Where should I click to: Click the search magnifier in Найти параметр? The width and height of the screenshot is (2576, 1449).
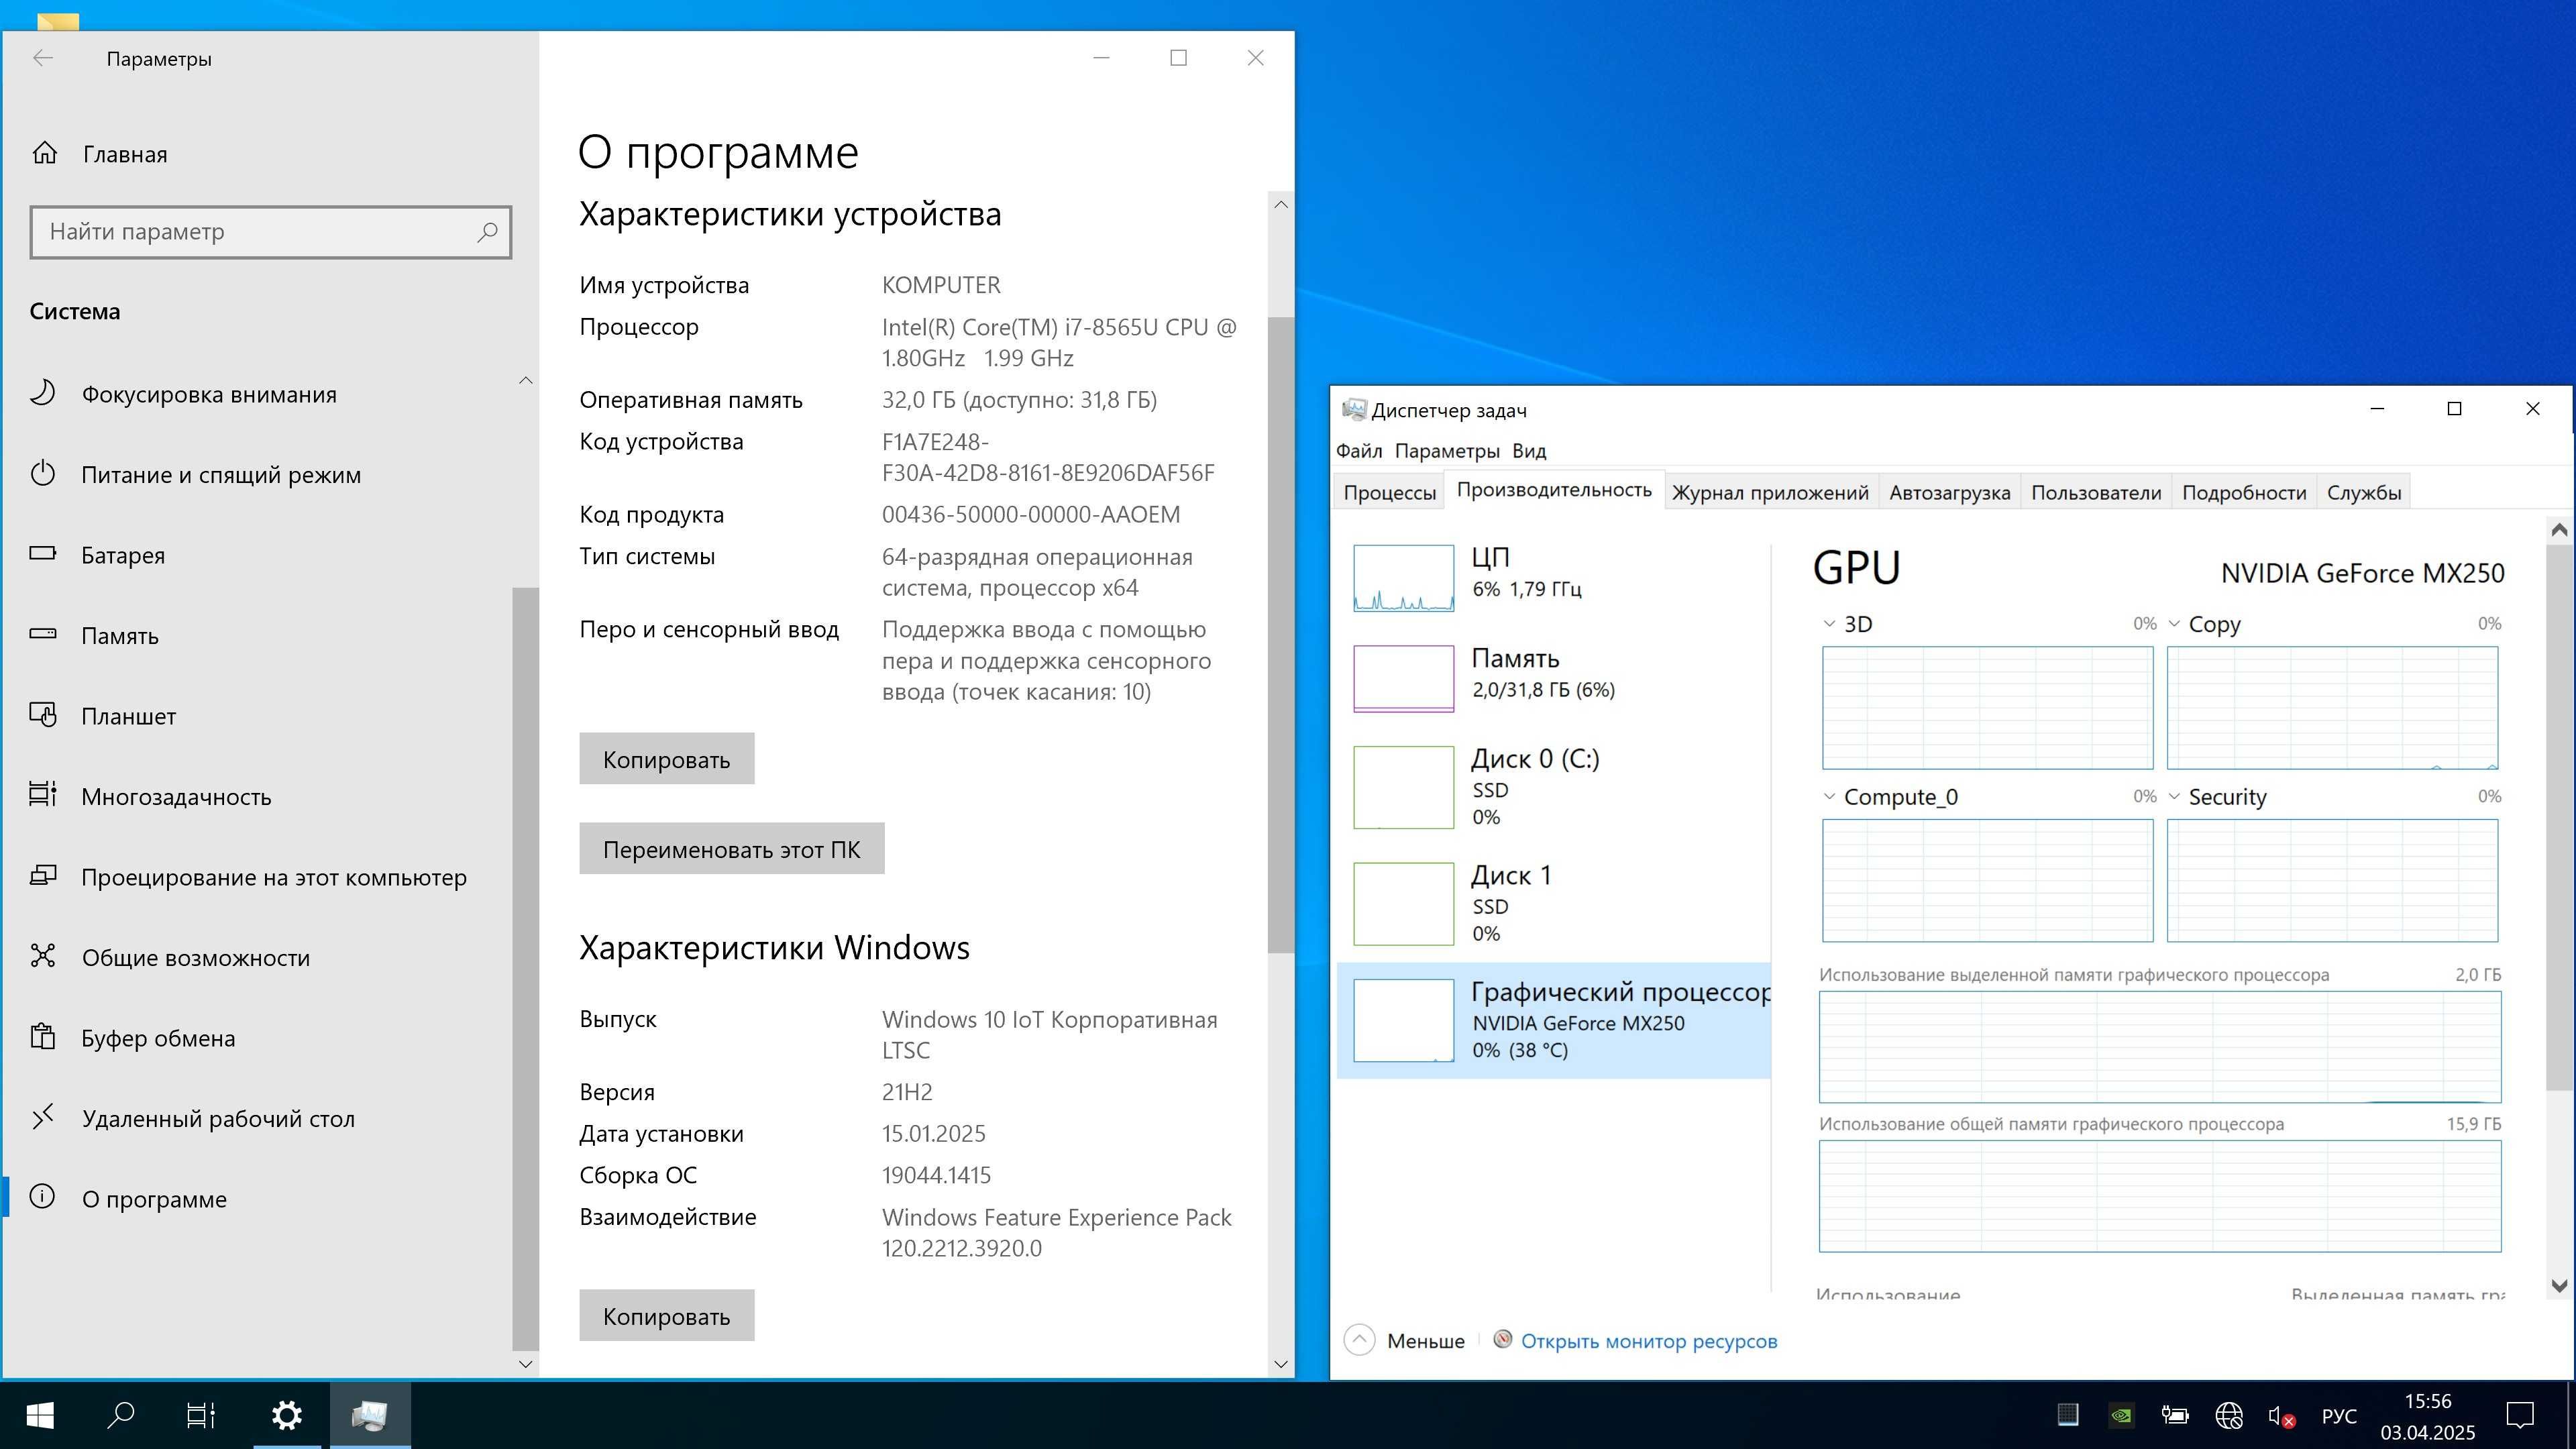tap(487, 232)
